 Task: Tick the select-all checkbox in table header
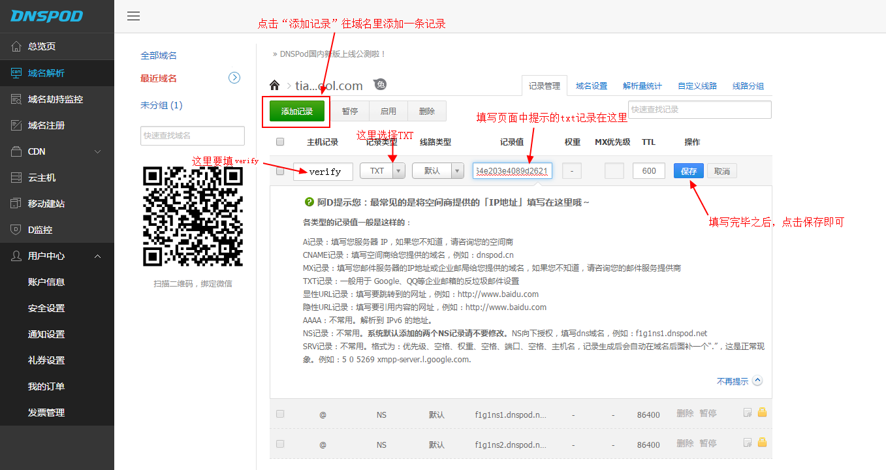[x=280, y=142]
